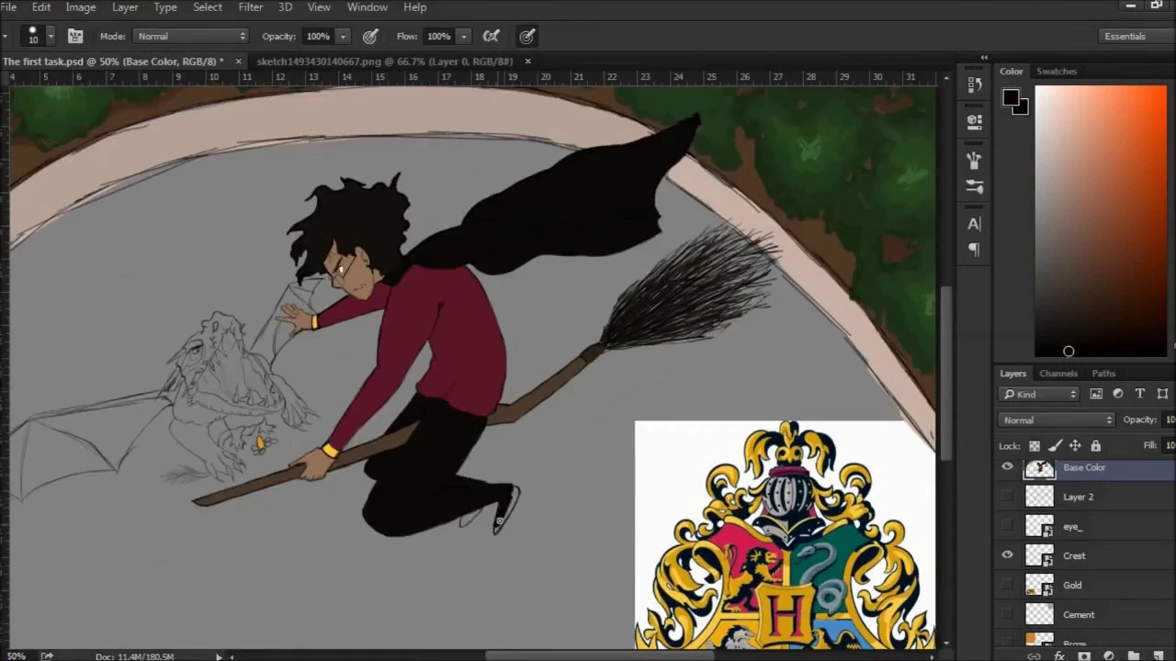The image size is (1176, 661).
Task: Filter layers by adjustment layers icon
Action: click(1118, 394)
